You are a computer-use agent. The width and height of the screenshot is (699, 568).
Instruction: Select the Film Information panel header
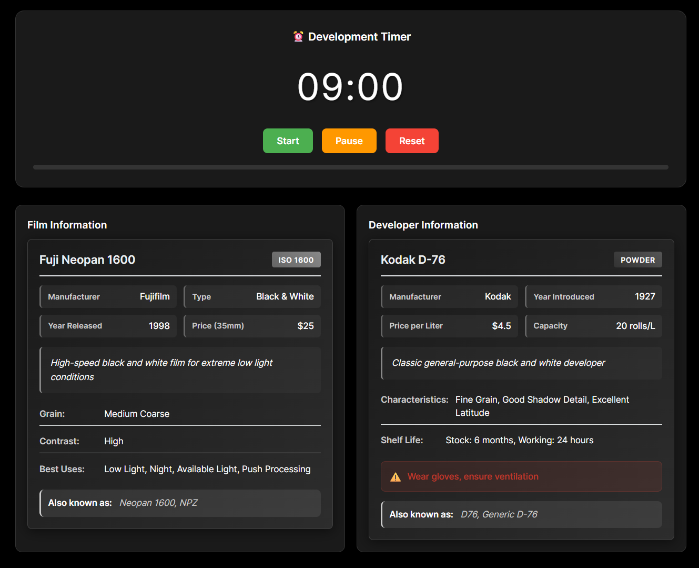(x=67, y=225)
